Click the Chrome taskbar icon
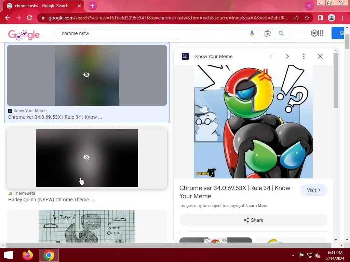 [49, 255]
